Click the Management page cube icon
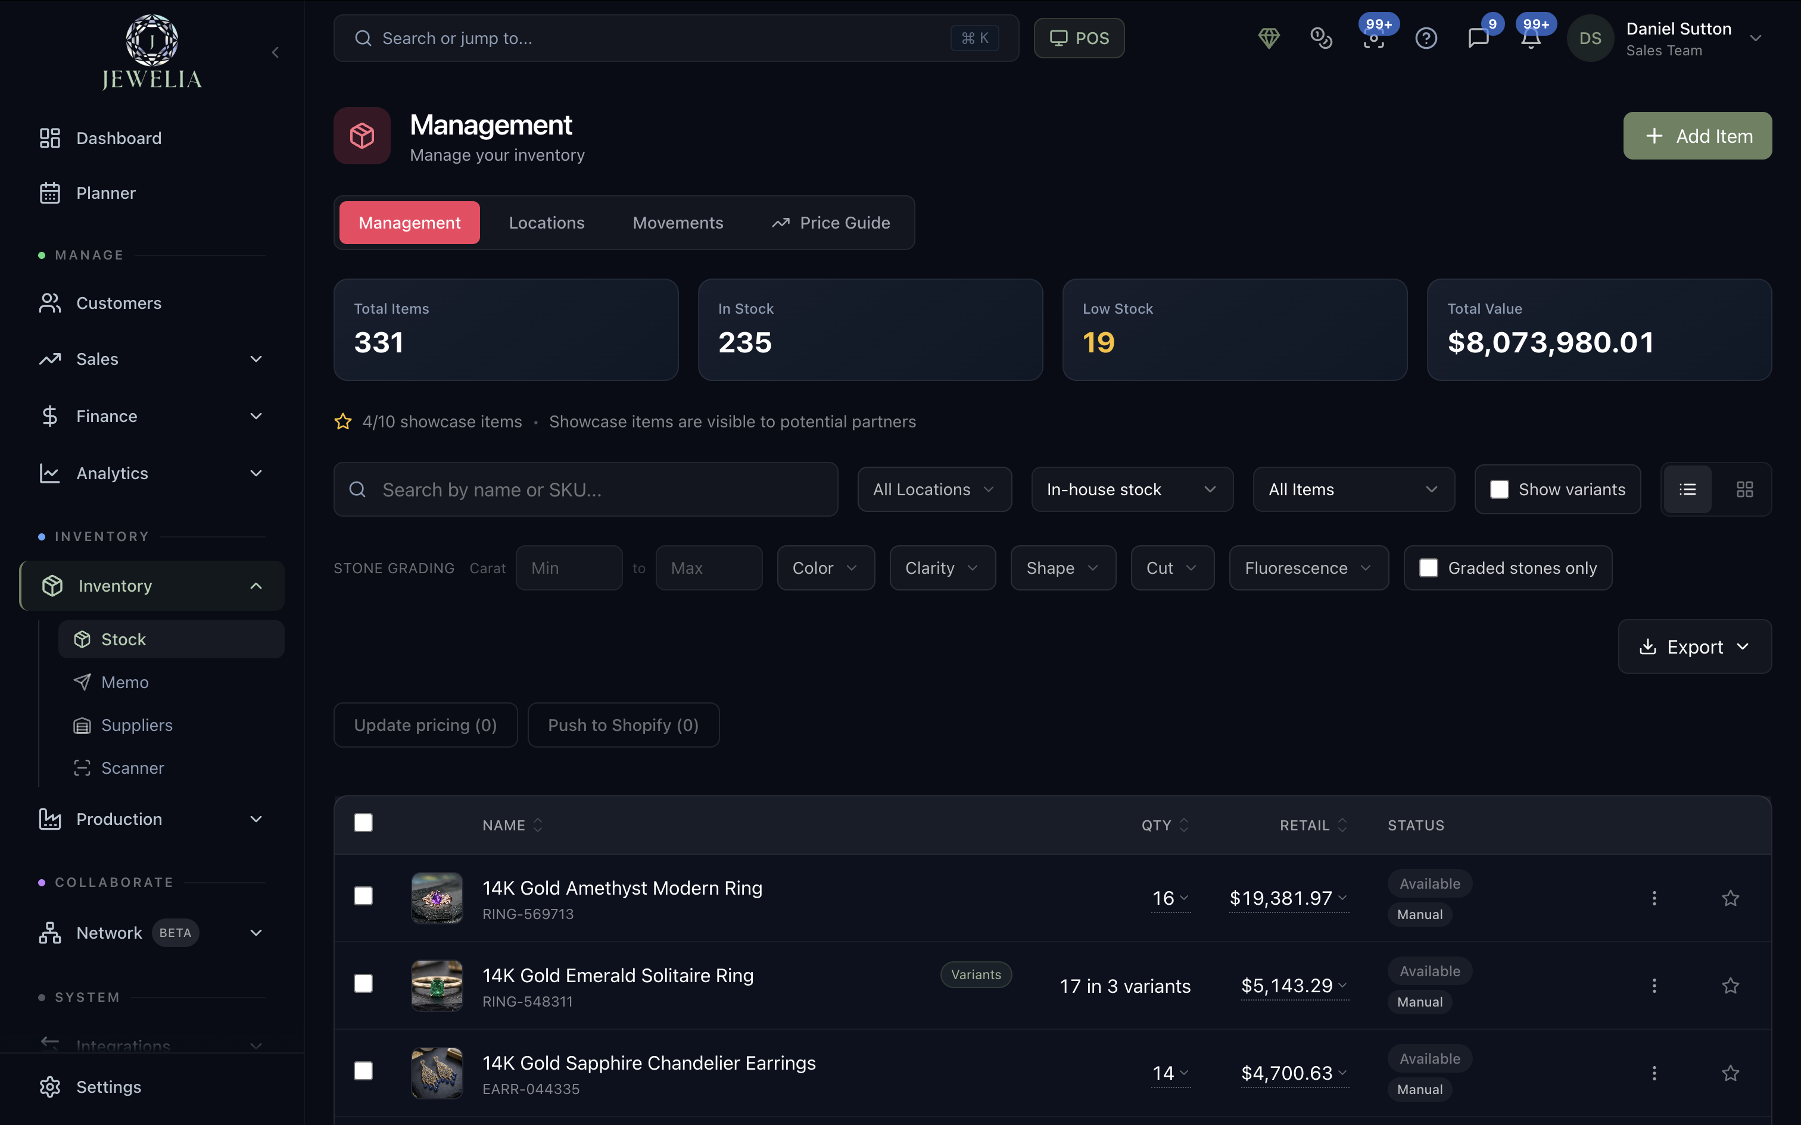The height and width of the screenshot is (1125, 1801). pyautogui.click(x=362, y=136)
